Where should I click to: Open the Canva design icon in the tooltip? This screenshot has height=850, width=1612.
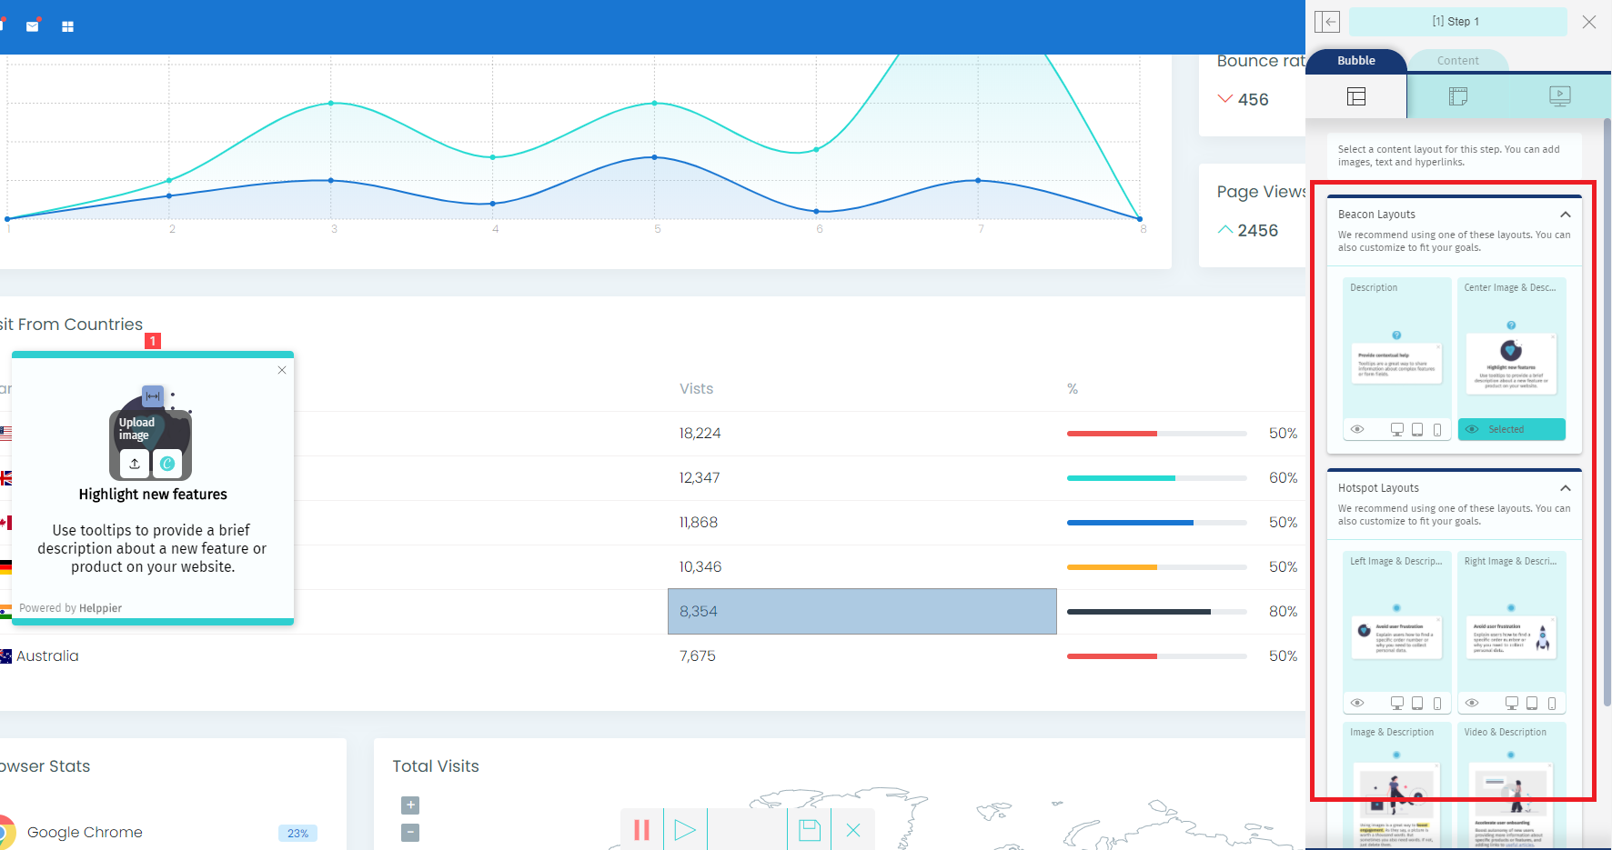click(167, 464)
